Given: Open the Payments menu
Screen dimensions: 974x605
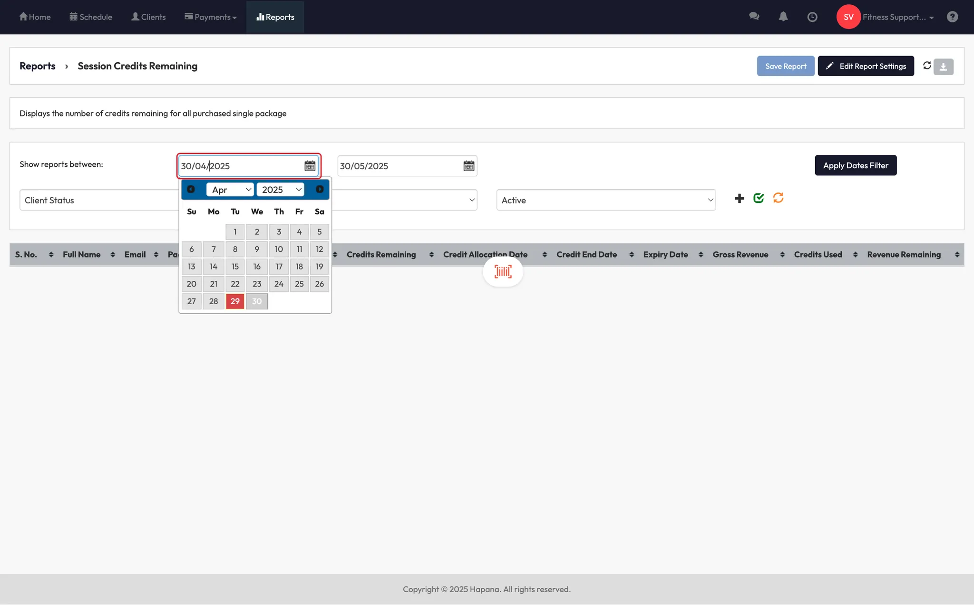Looking at the screenshot, I should pos(211,17).
